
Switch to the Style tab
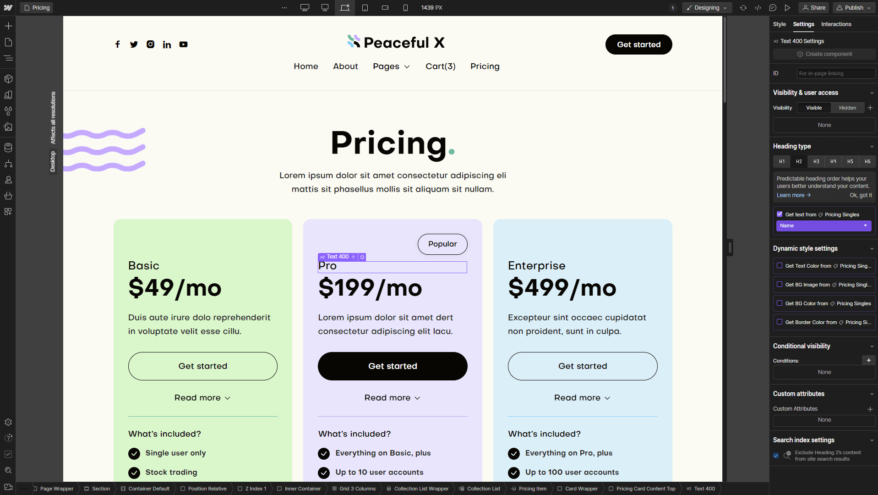[x=780, y=24]
